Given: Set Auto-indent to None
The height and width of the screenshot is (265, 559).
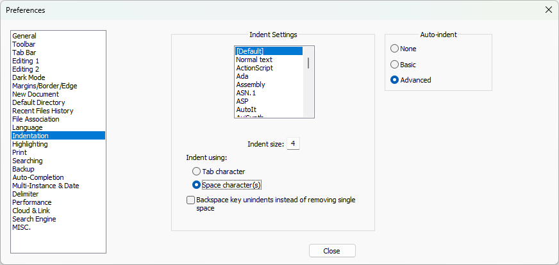Looking at the screenshot, I should 394,49.
